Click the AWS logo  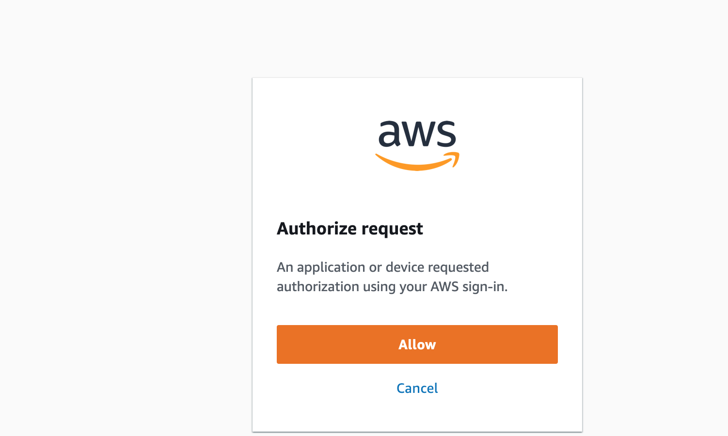pos(417,145)
